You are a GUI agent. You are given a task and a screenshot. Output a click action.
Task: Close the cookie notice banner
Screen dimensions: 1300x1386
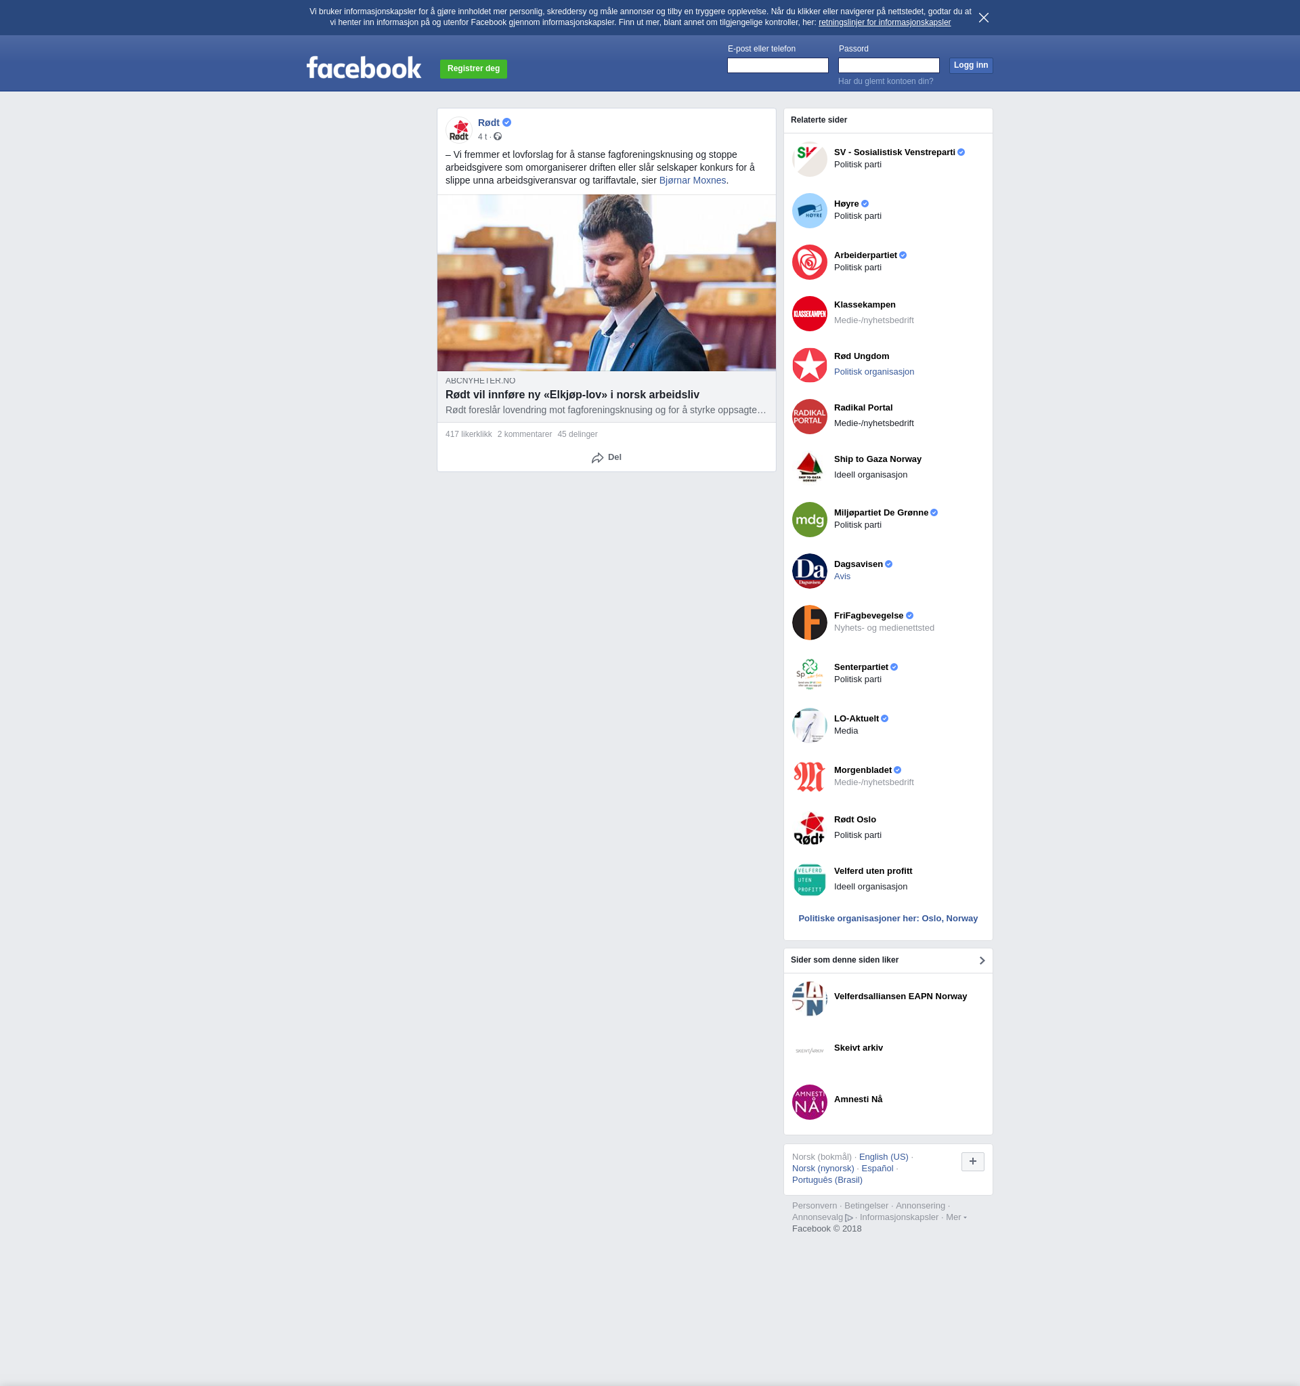click(983, 18)
